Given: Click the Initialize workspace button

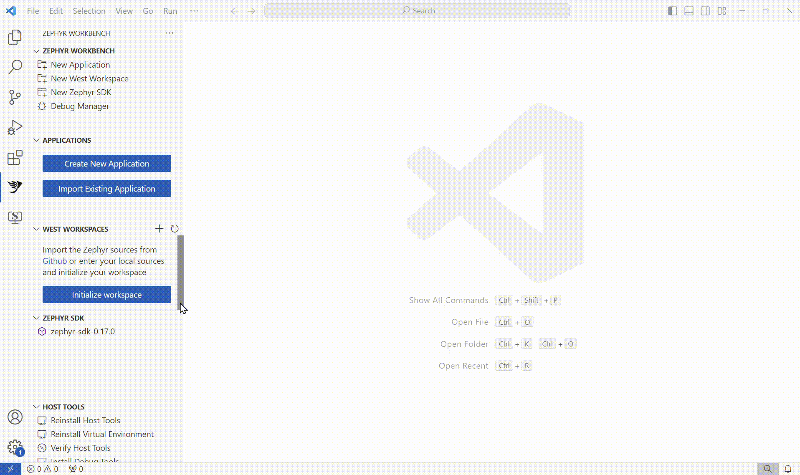Looking at the screenshot, I should pos(106,294).
